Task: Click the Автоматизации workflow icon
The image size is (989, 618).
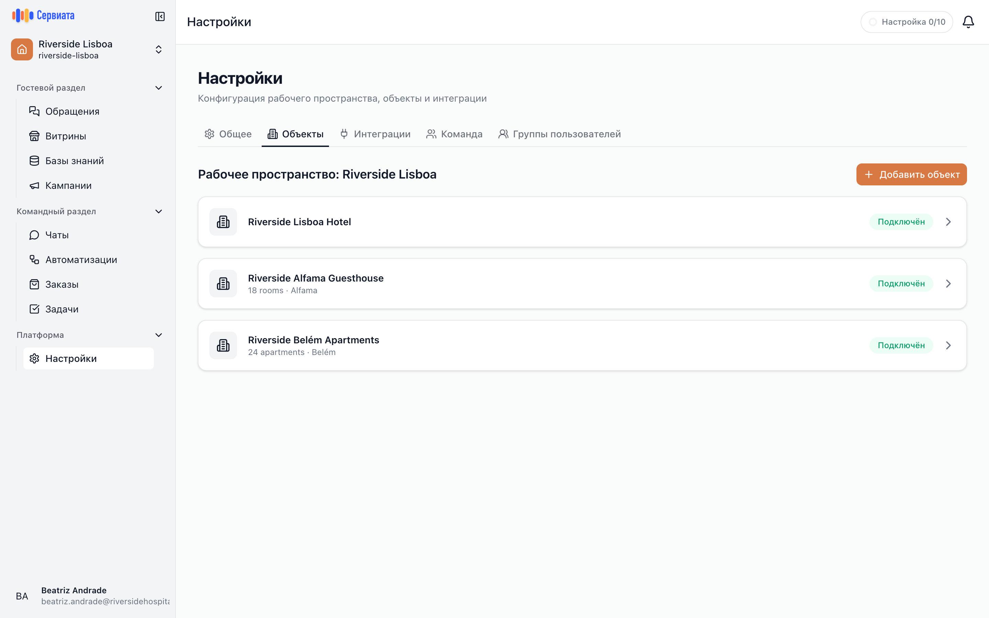Action: pos(34,260)
